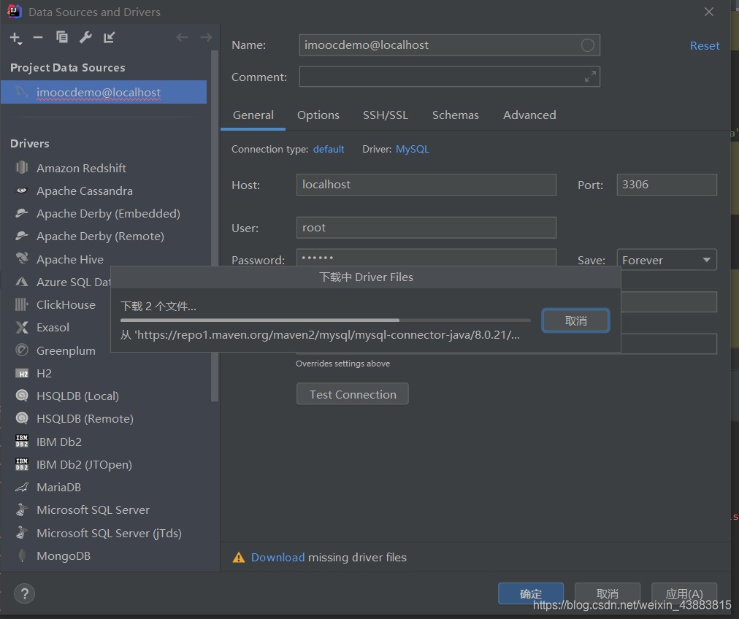
Task: Select Apache Derby (Remote) driver icon
Action: (22, 236)
